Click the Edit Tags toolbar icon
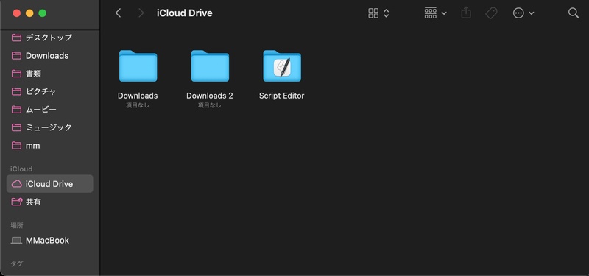The width and height of the screenshot is (589, 276). pyautogui.click(x=491, y=13)
